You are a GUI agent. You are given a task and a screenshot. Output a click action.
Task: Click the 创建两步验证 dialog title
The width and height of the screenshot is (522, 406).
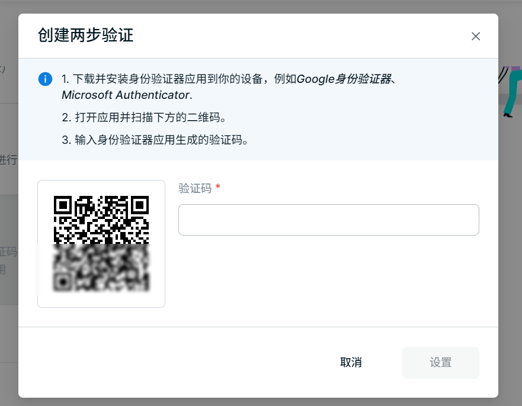tap(85, 36)
